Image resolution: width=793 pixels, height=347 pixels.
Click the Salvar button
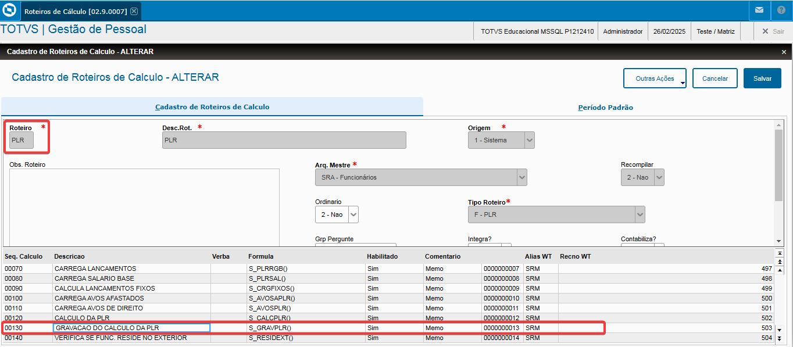pos(762,78)
